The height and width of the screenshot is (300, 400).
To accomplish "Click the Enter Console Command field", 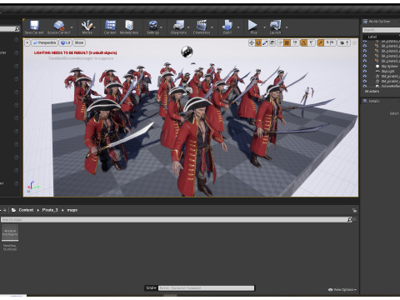I will coord(206,288).
